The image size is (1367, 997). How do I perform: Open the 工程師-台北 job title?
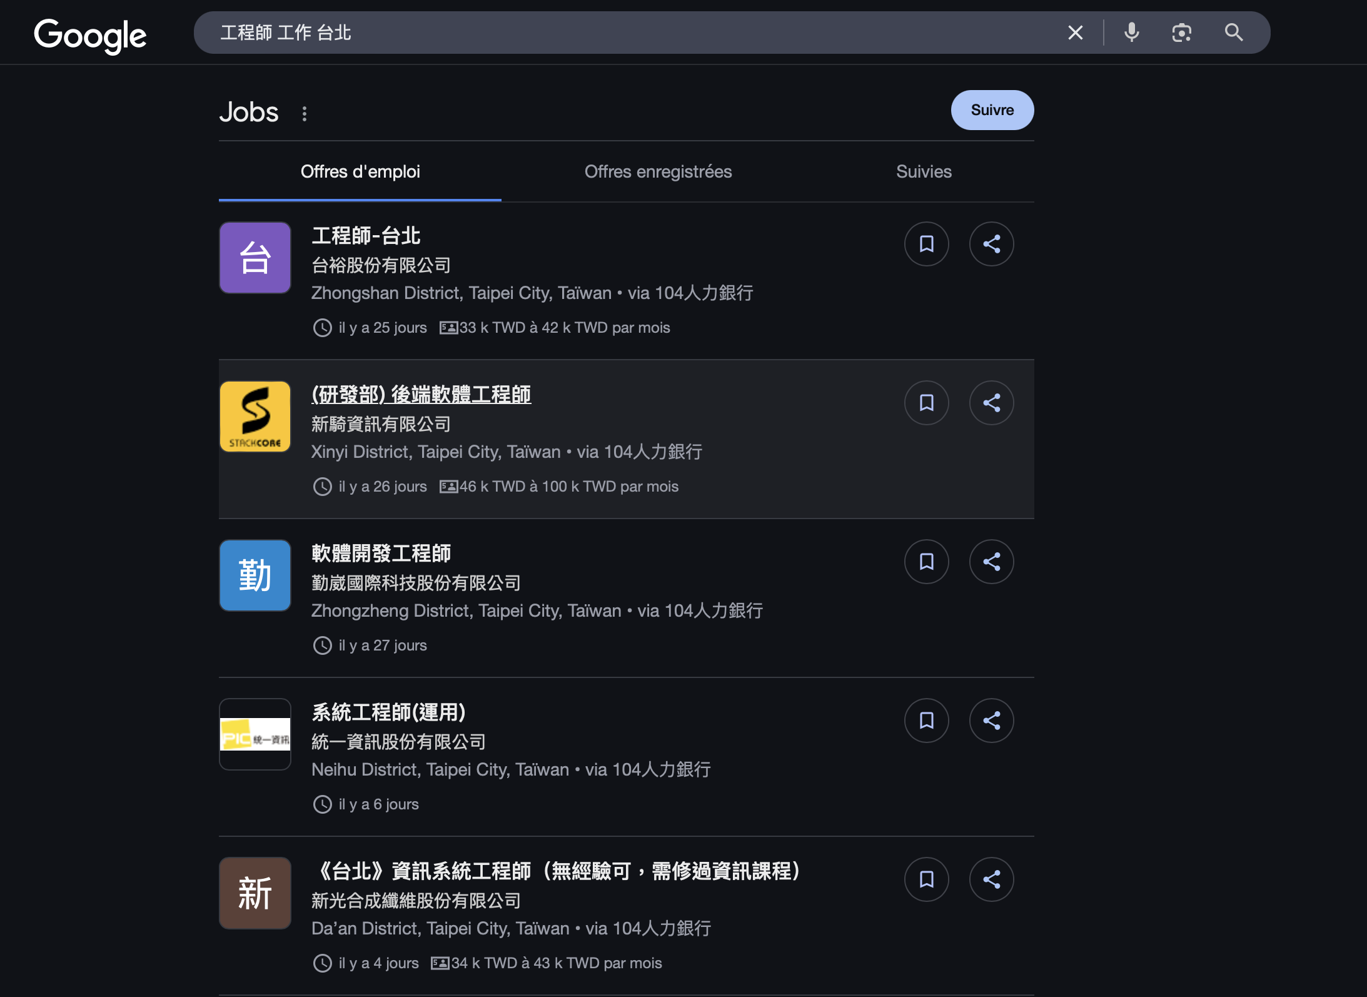[366, 236]
